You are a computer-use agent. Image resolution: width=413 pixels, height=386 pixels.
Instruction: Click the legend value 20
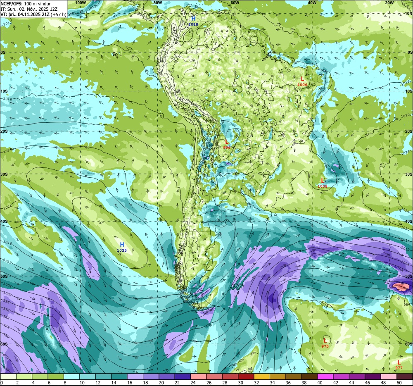(161, 383)
